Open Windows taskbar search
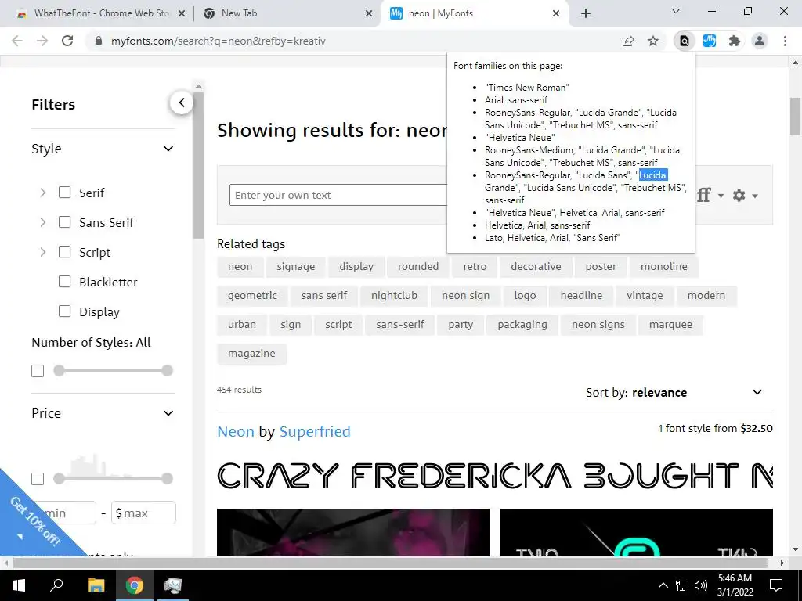The image size is (802, 601). point(56,585)
